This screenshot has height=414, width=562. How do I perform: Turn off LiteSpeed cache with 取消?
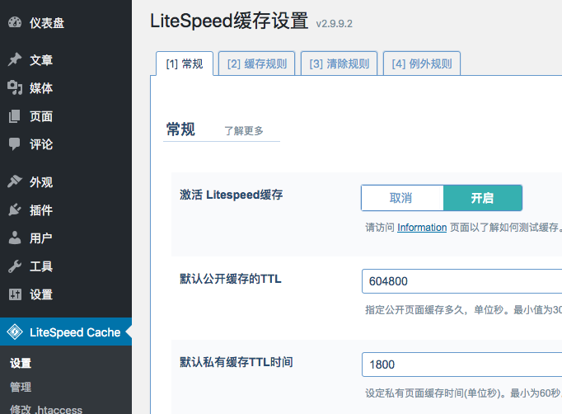[402, 198]
